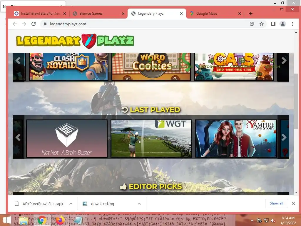Screen dimensions: 301x226
Task: Switch to the Google Maps tab
Action: point(215,14)
